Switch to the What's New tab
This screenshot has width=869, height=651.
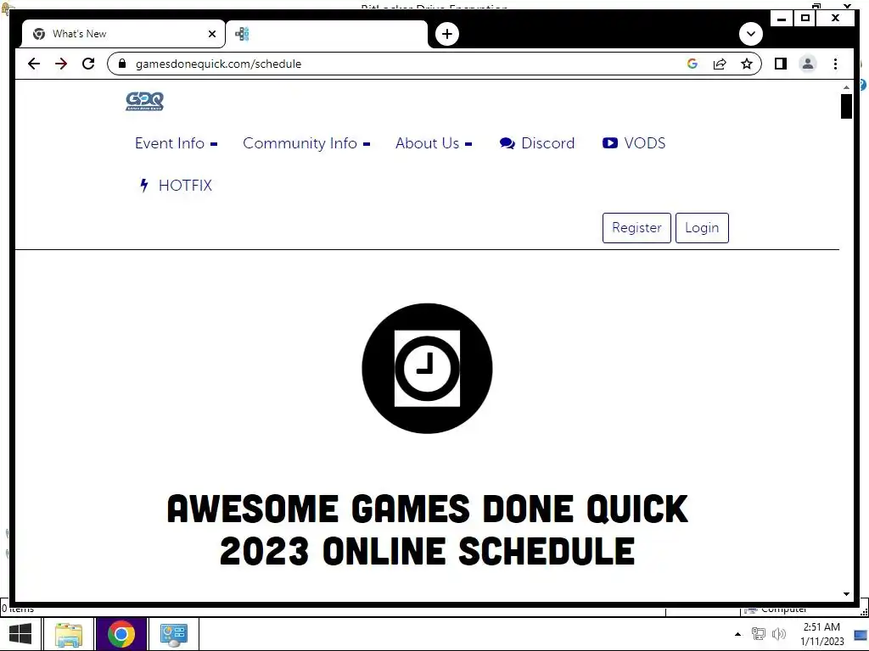(x=124, y=34)
